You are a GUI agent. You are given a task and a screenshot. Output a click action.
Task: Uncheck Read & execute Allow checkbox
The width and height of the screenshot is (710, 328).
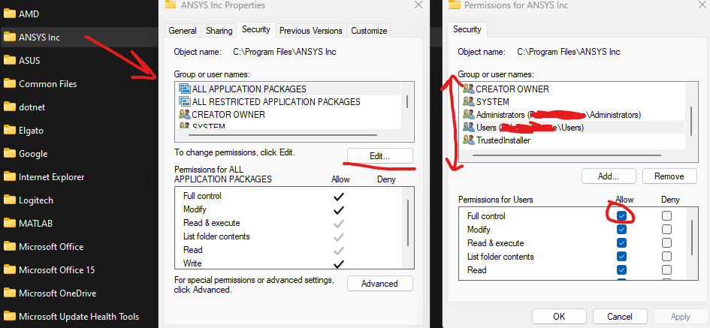(621, 243)
